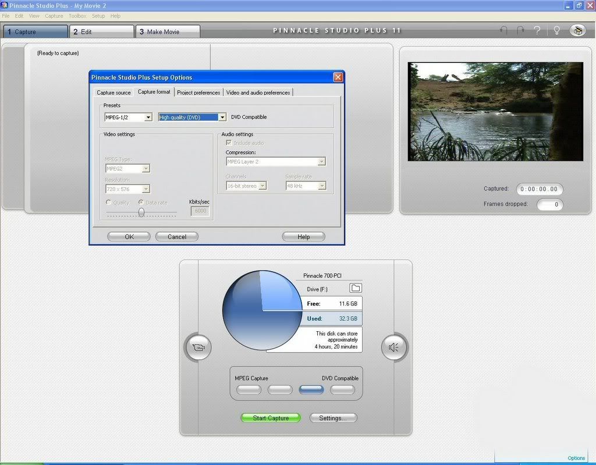
Task: Switch to the Capture format tab
Action: (x=154, y=92)
